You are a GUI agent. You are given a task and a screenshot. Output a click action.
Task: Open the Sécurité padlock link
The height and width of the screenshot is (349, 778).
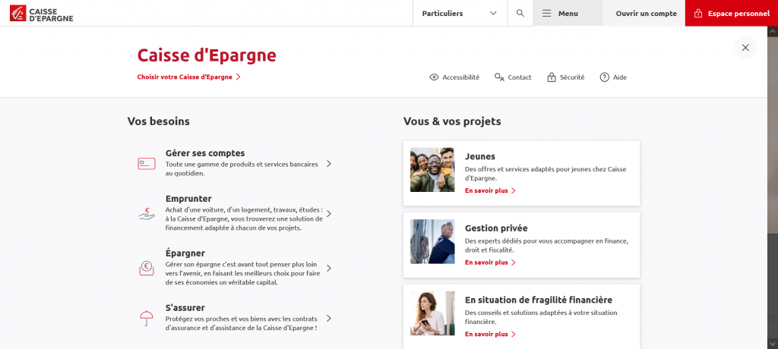point(566,77)
